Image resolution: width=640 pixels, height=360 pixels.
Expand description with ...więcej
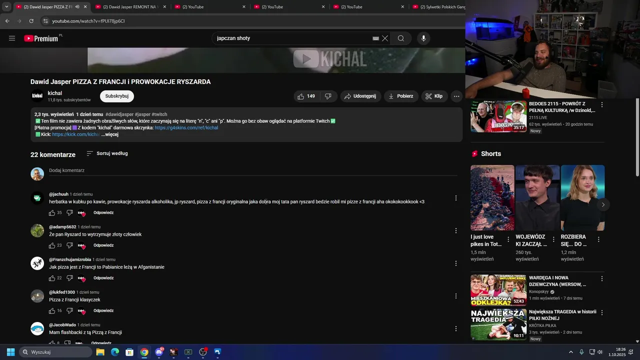[x=109, y=134]
